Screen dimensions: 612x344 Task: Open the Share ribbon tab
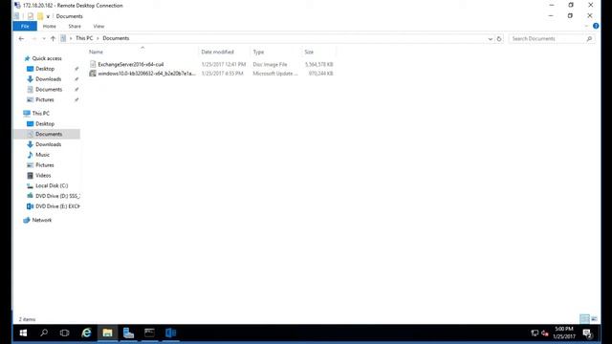(x=75, y=26)
